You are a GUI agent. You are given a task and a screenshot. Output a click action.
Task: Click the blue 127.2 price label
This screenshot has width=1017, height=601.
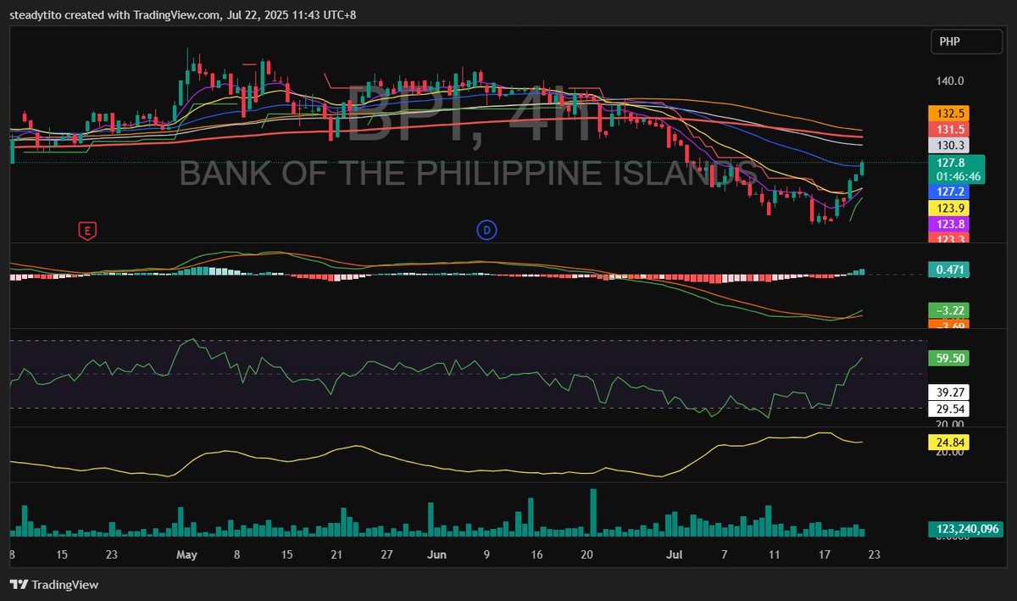948,192
